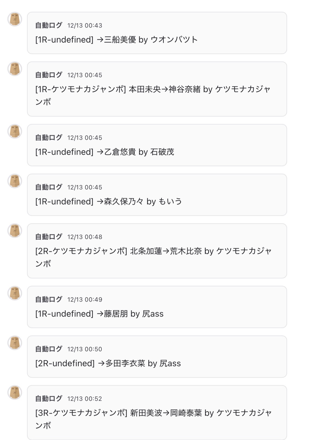This screenshot has width=319, height=440.
Task: Click the 森久保乃々 by もいう message text
Action: tap(109, 202)
